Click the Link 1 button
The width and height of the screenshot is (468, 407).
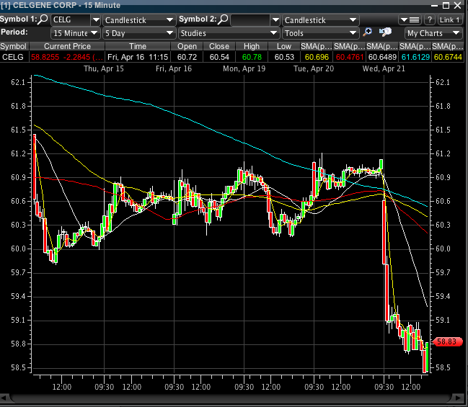click(x=450, y=19)
